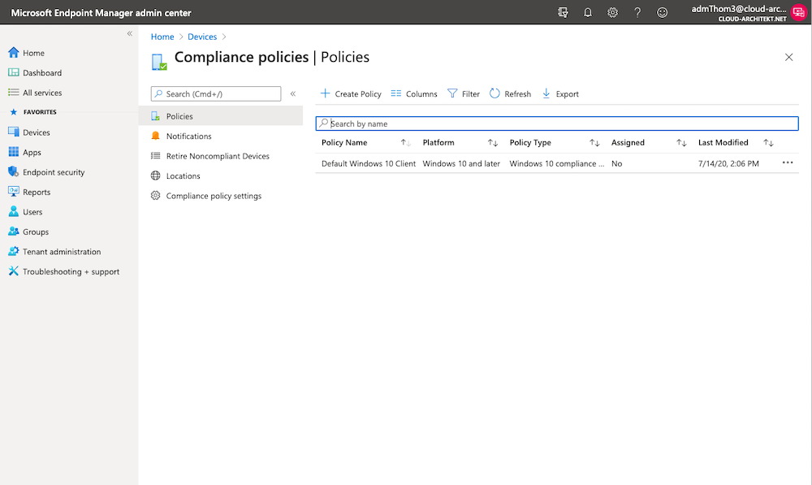The image size is (812, 485).
Task: Open Columns chooser
Action: tap(414, 93)
